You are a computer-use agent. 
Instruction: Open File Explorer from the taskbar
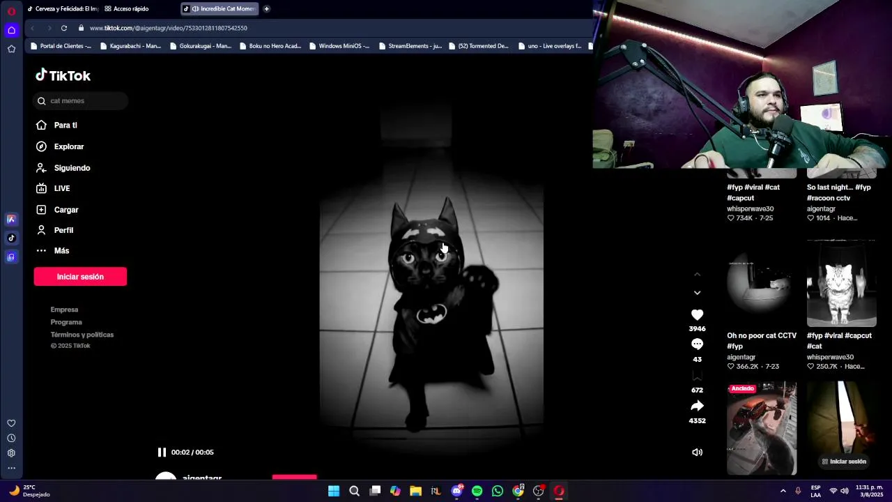tap(416, 492)
